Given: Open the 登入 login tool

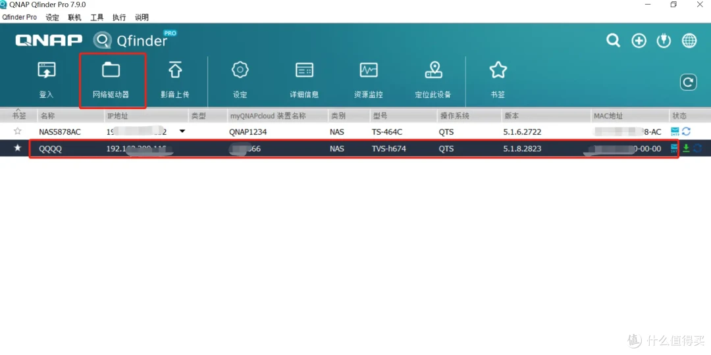Looking at the screenshot, I should tap(46, 81).
